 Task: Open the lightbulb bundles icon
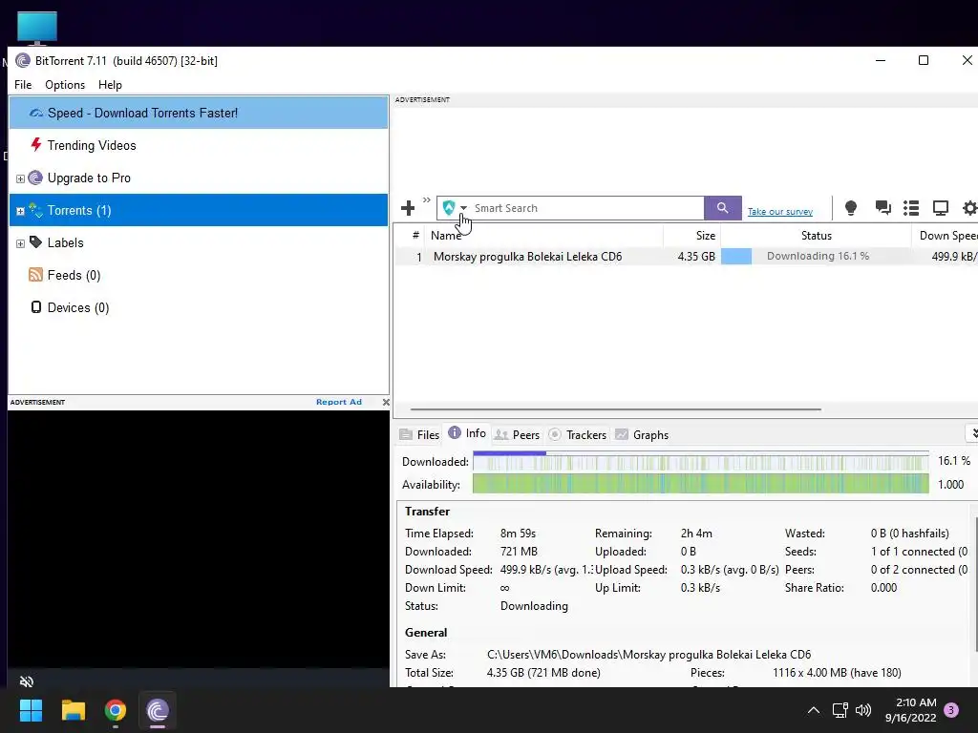[x=850, y=207]
